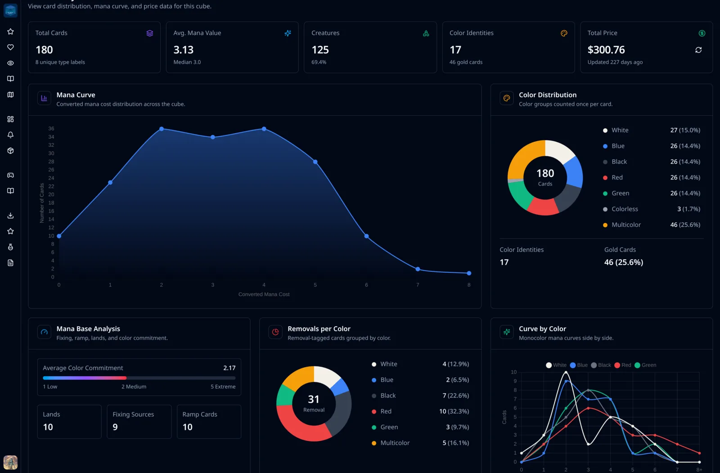
Task: Refresh the Total Price data
Action: (x=698, y=50)
